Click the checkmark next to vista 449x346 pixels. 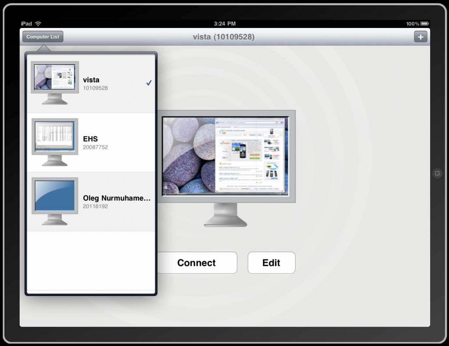click(x=149, y=83)
